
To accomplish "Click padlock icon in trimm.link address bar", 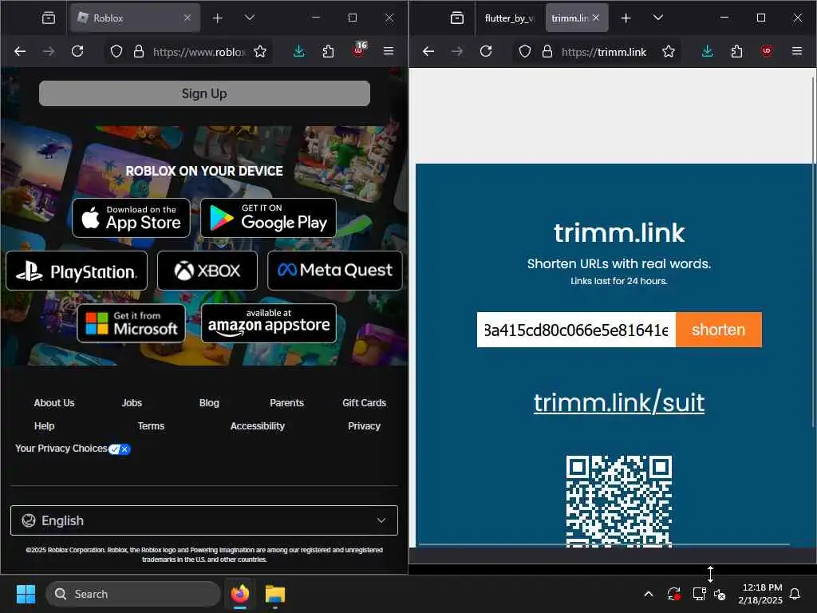I will click(x=547, y=51).
